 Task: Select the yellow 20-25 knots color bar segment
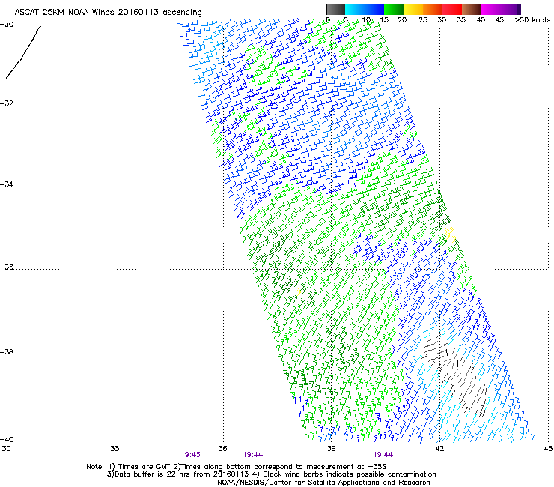pos(413,9)
